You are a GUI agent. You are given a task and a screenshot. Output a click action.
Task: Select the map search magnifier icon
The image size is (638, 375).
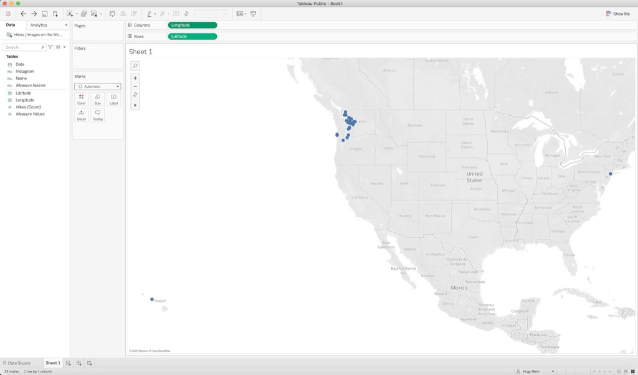(135, 65)
